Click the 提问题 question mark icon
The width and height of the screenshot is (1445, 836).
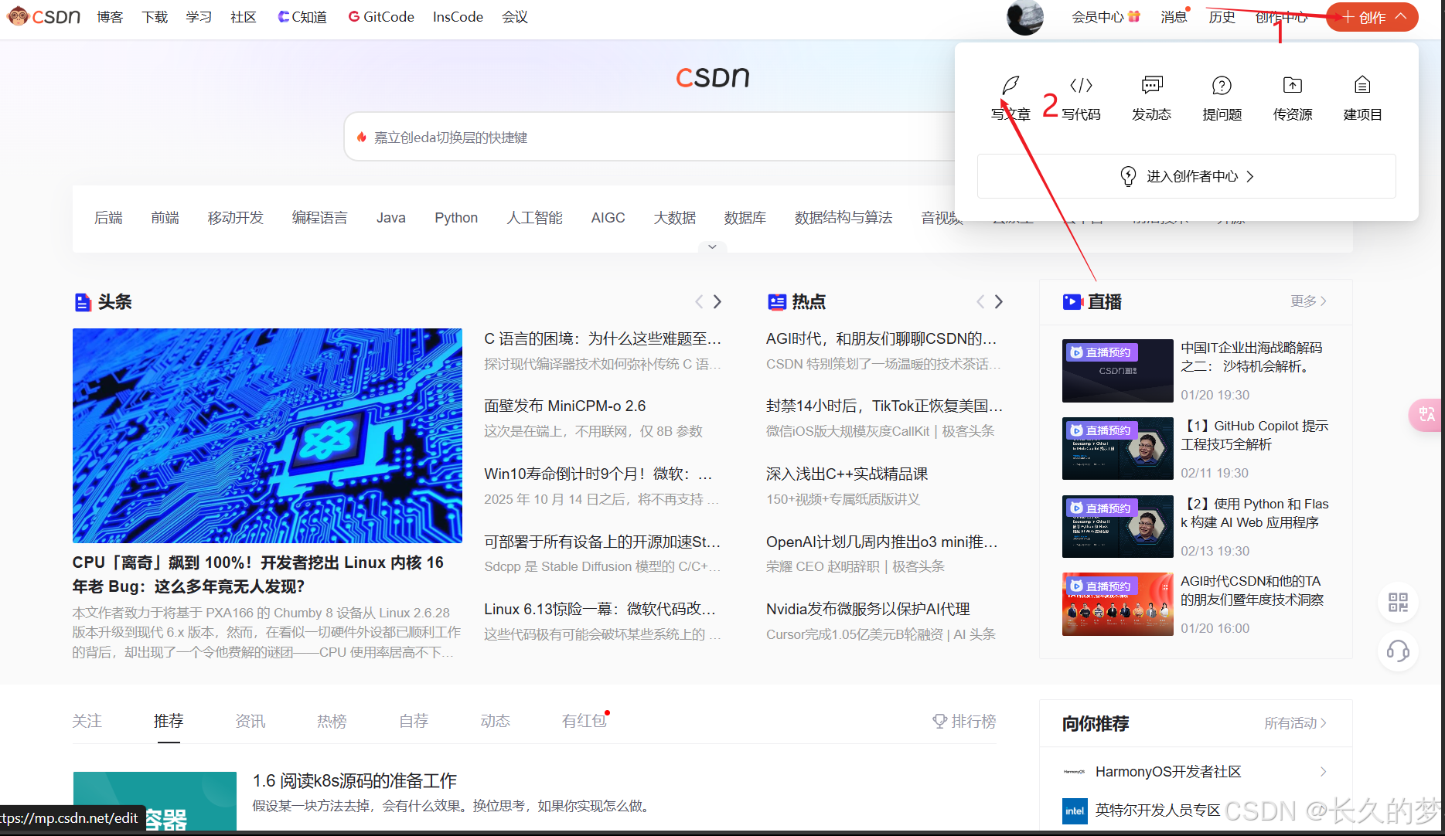1221,86
